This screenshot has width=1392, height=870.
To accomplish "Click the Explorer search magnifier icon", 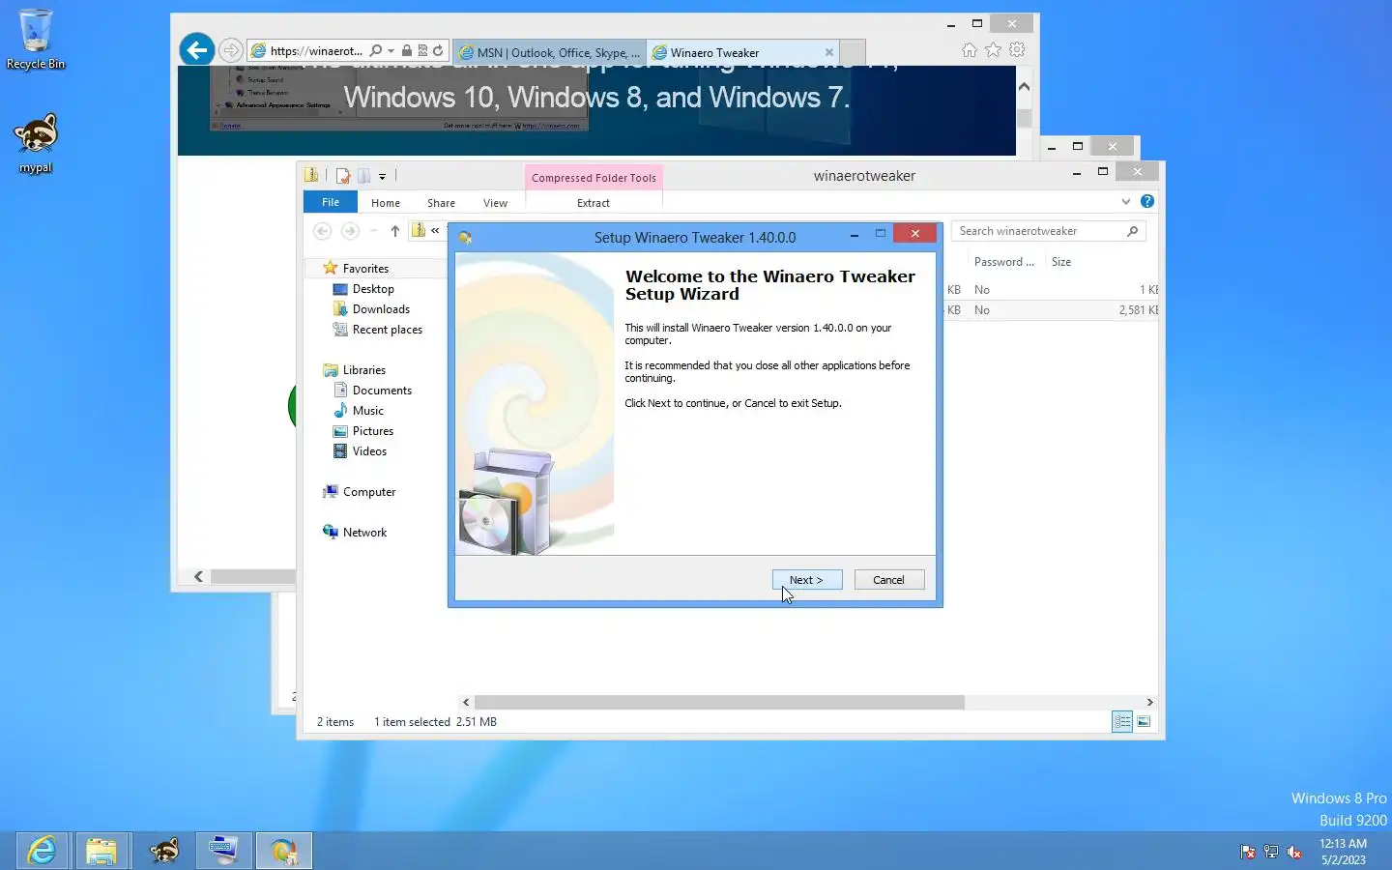I will click(1133, 231).
